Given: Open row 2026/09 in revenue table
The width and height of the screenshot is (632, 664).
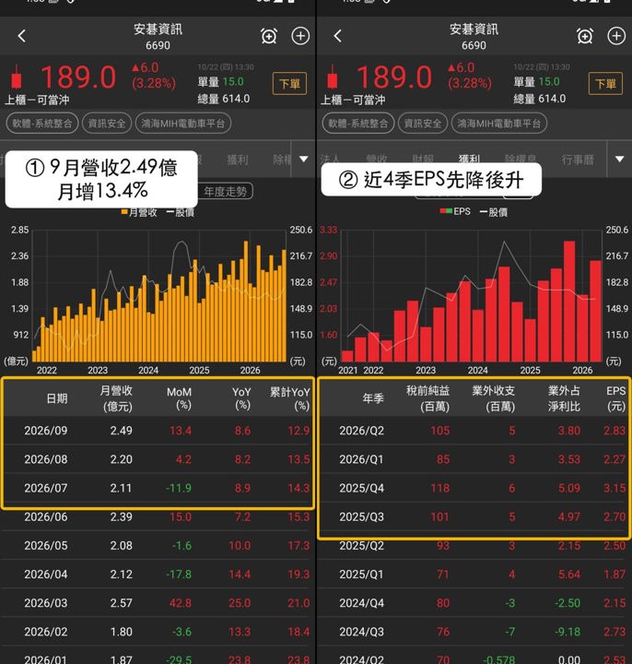Looking at the screenshot, I should pos(158,431).
